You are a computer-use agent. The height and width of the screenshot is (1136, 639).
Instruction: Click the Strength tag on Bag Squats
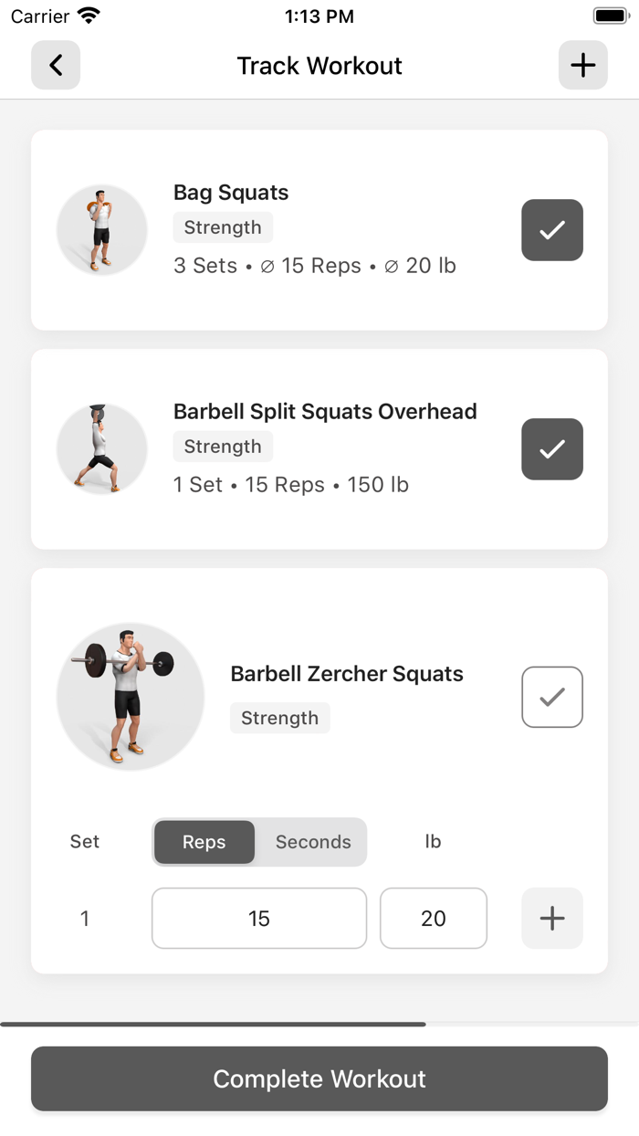click(223, 227)
